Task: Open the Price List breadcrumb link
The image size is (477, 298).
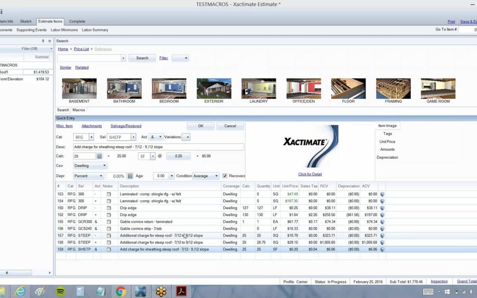Action: pos(81,49)
